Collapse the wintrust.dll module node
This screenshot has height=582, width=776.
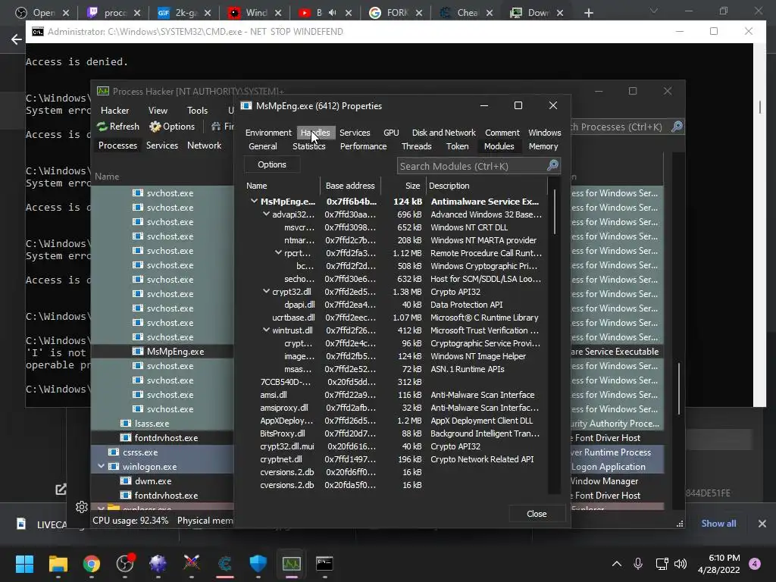[x=266, y=330]
